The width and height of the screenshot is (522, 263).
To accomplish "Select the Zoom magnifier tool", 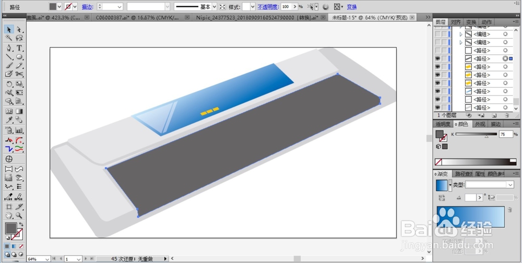I will tap(19, 216).
